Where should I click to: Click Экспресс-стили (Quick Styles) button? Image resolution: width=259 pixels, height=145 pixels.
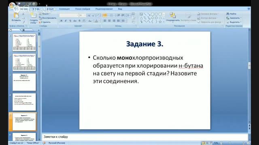click(x=188, y=17)
